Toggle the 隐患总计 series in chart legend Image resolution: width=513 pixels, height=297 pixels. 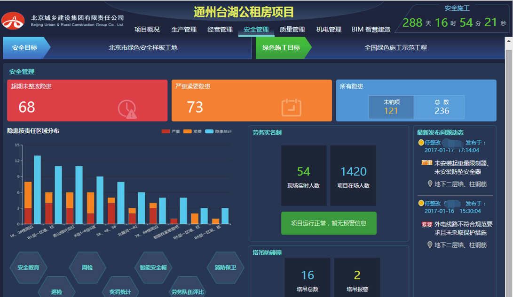point(218,131)
